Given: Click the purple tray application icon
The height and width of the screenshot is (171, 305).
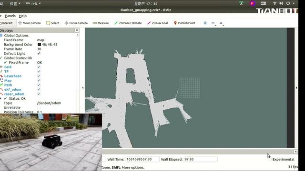Looking at the screenshot, I should coord(252,3).
